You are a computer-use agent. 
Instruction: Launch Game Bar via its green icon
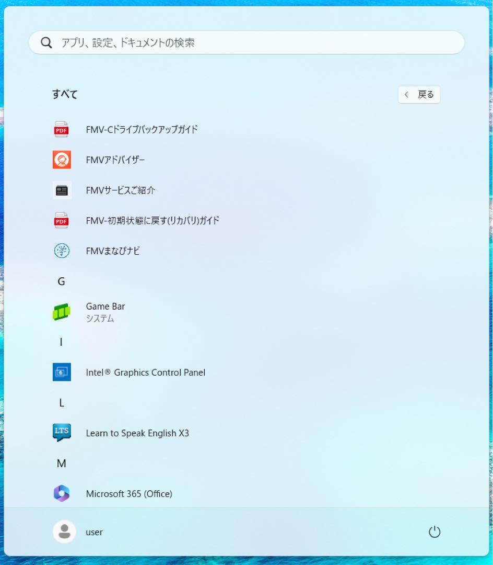[62, 312]
